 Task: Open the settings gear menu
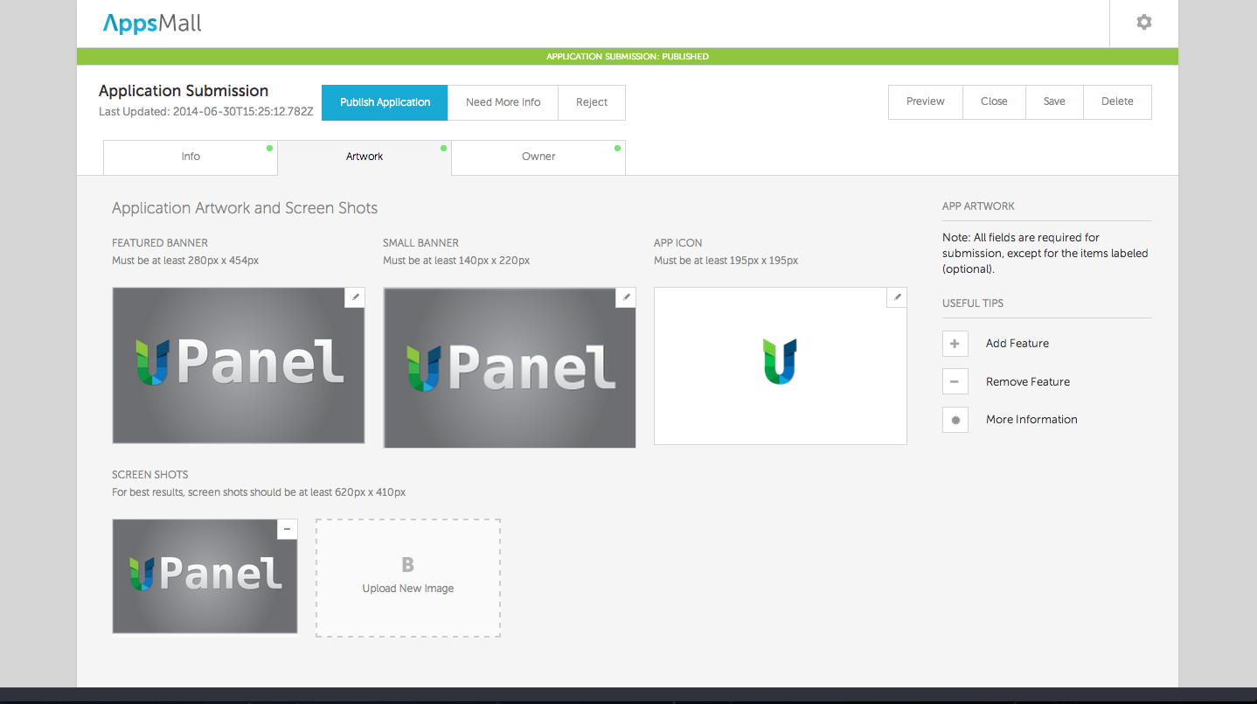click(1143, 23)
